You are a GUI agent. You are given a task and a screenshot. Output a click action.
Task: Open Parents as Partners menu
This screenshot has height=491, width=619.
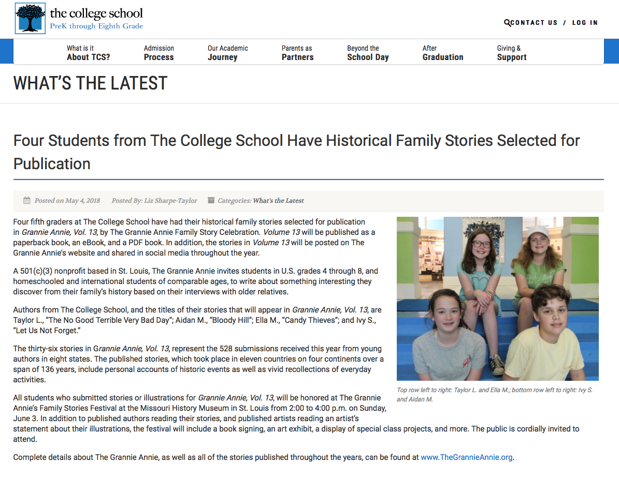298,53
